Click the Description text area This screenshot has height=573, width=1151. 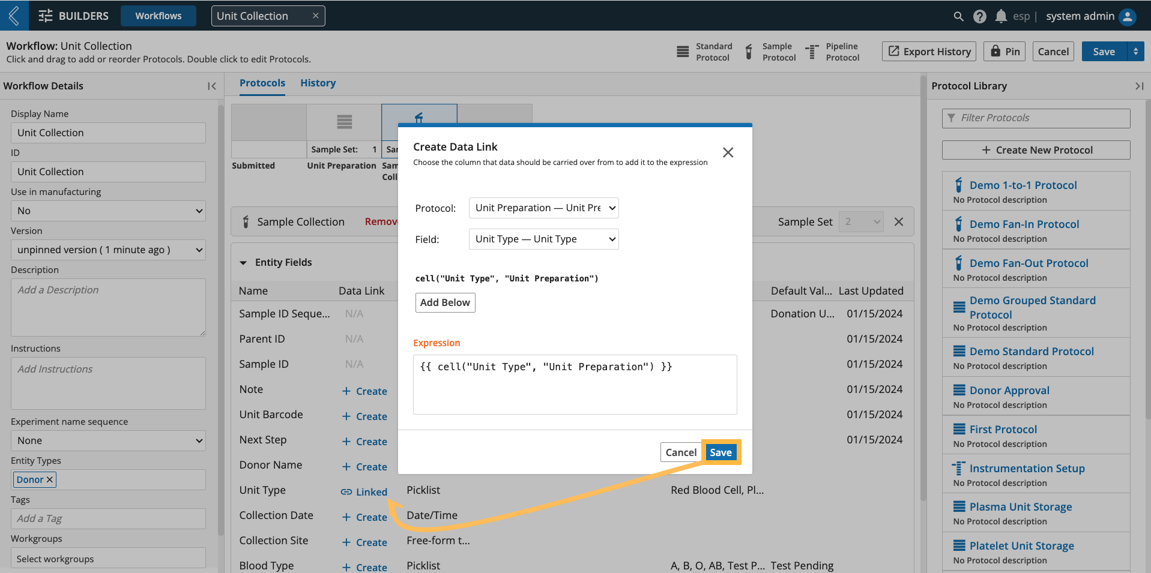point(108,307)
